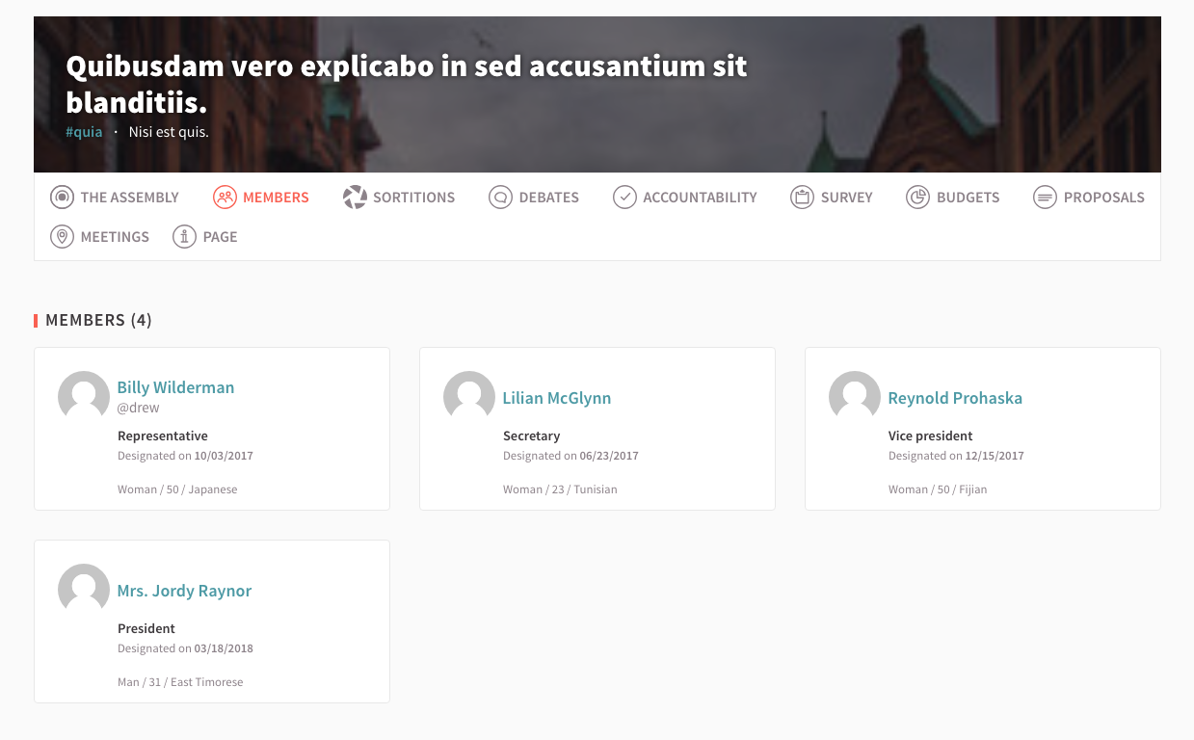Click the Debates speech bubble icon
The width and height of the screenshot is (1194, 740).
pos(500,198)
